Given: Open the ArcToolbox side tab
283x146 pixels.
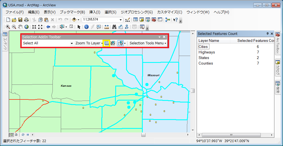Looking at the screenshot, I should pyautogui.click(x=278, y=43).
